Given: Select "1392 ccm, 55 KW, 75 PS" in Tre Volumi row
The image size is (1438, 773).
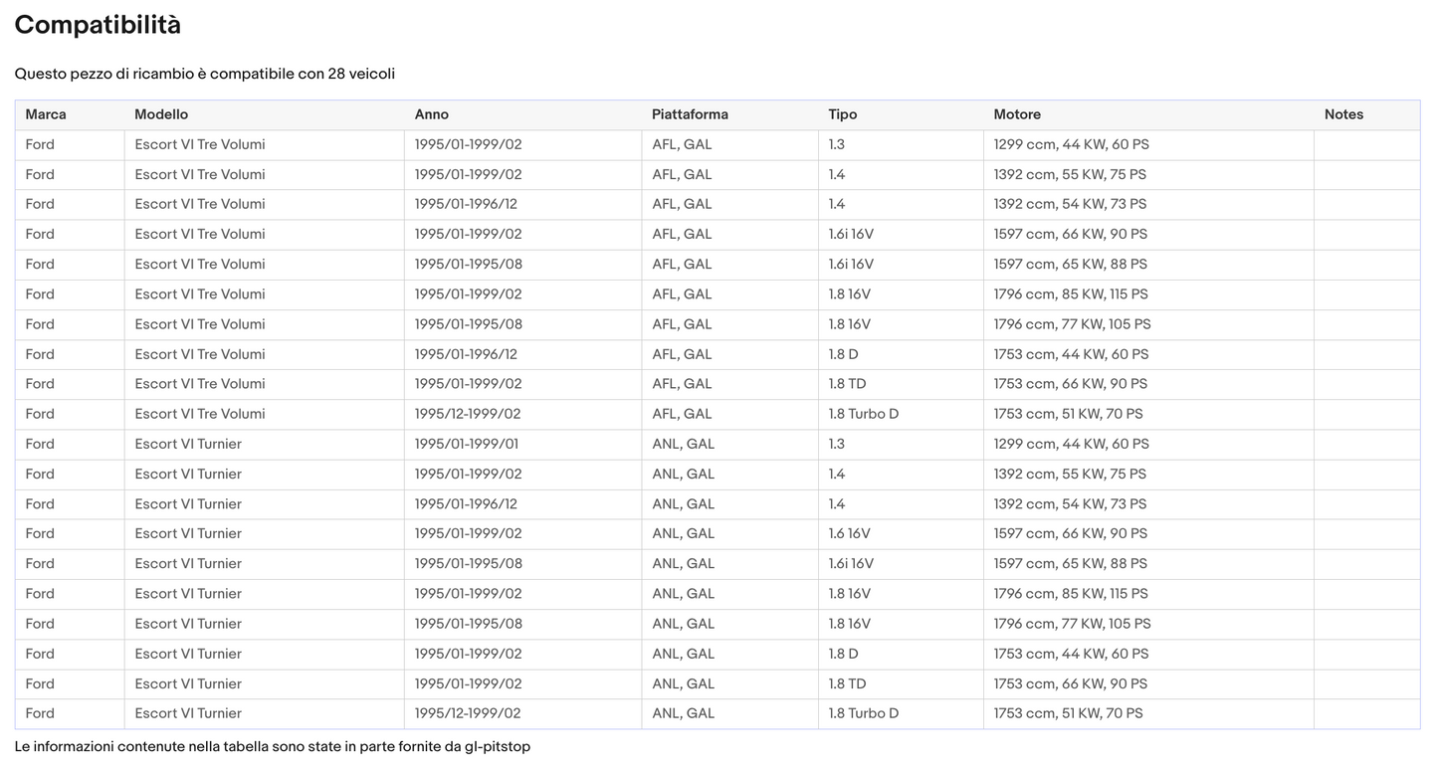Looking at the screenshot, I should 1070,174.
